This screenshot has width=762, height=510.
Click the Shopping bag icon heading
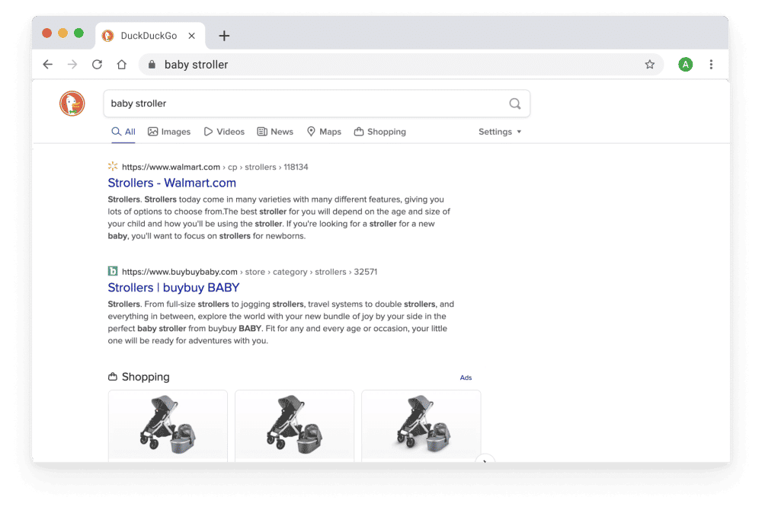(113, 377)
